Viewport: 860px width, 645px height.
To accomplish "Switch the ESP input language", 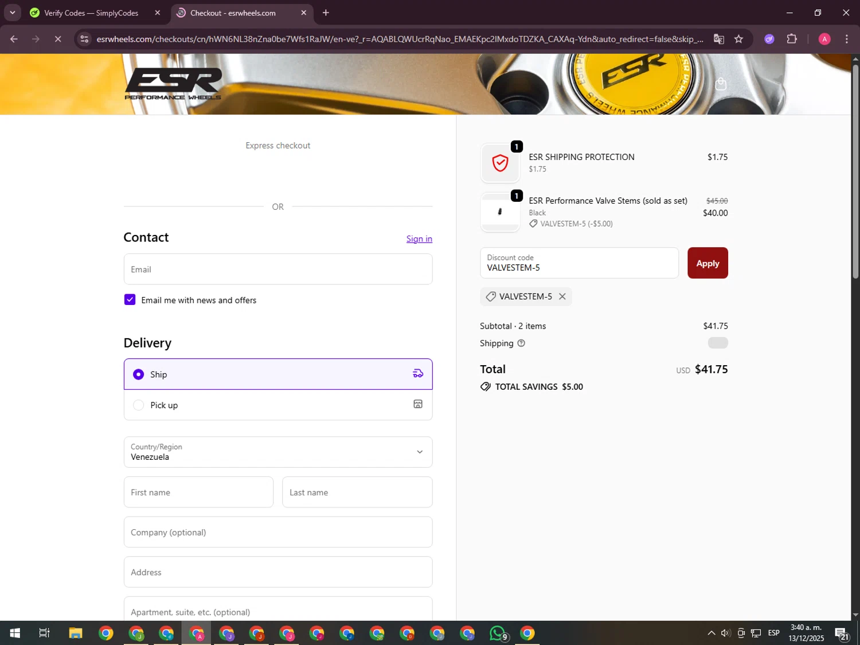I will point(774,633).
